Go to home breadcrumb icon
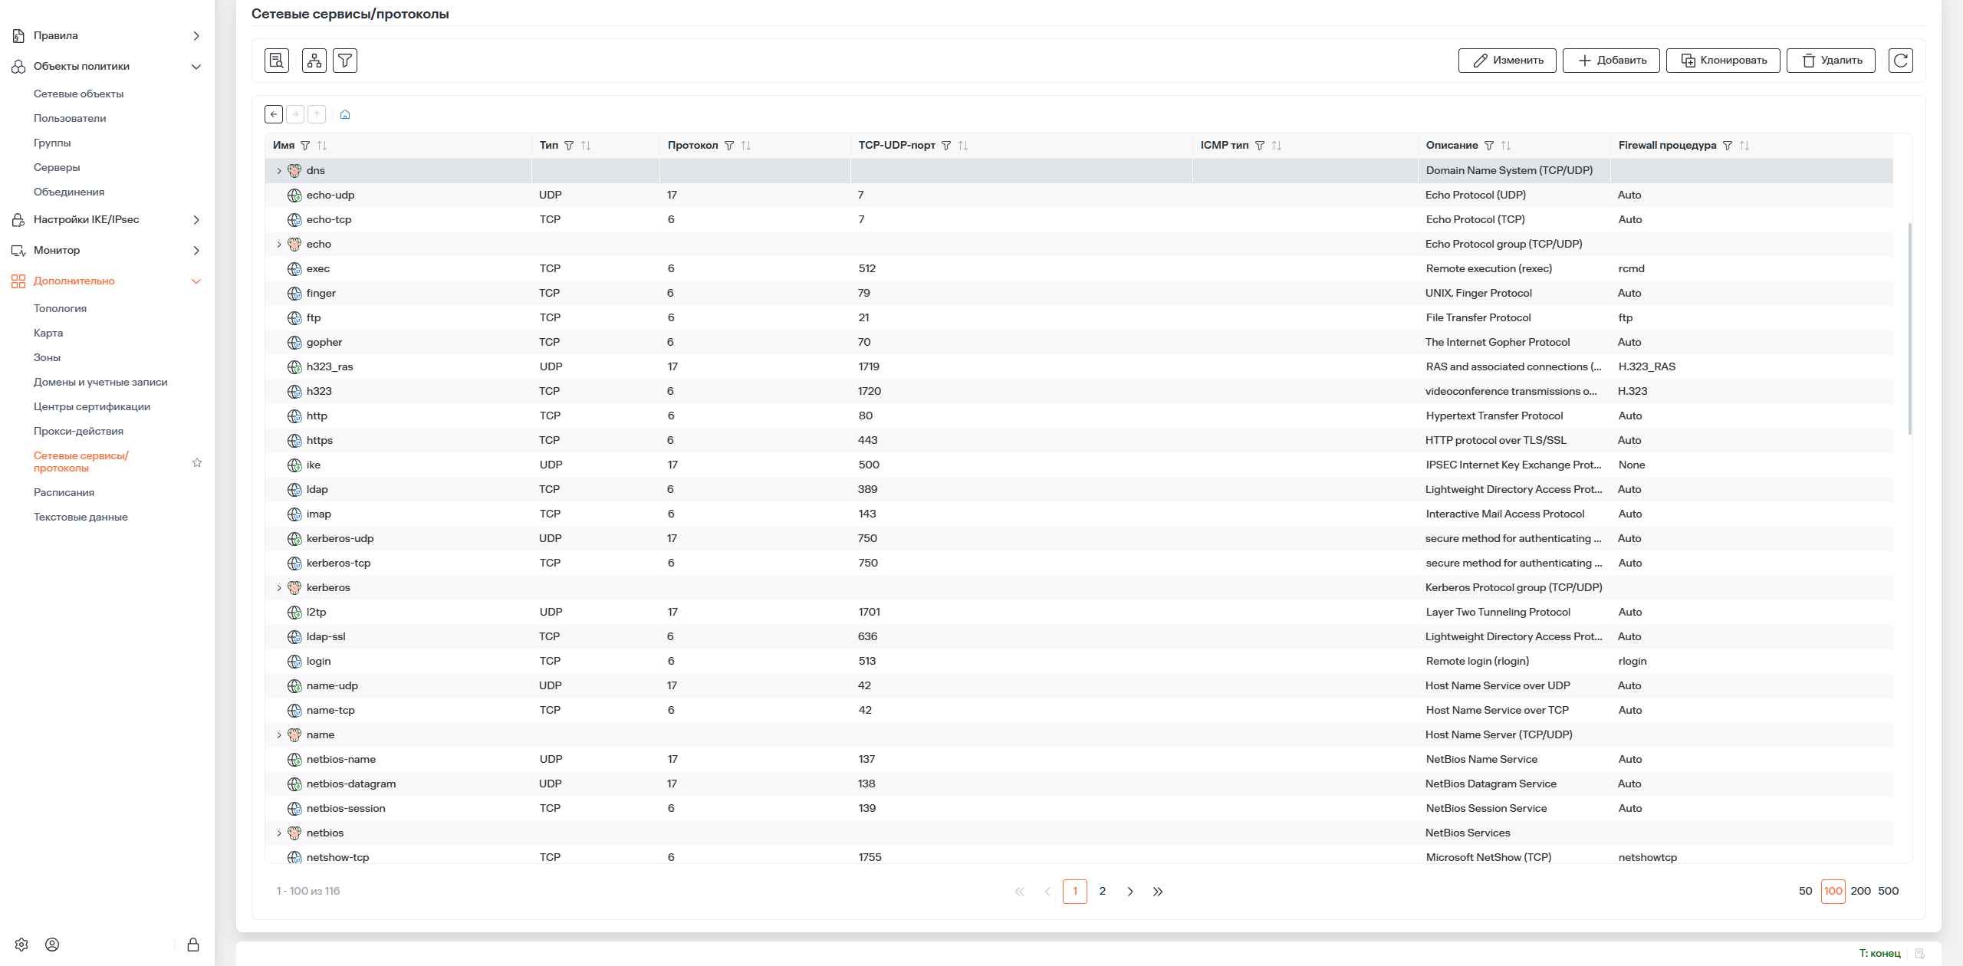 (x=345, y=114)
